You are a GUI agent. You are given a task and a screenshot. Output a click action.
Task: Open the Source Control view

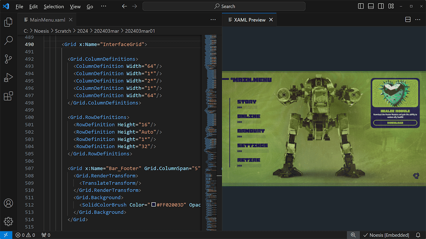click(x=8, y=59)
